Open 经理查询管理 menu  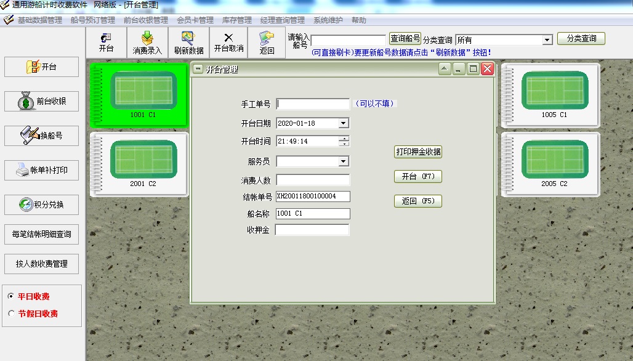tap(282, 20)
